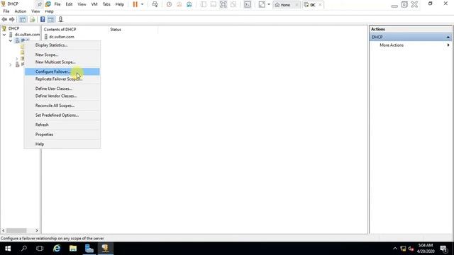Open File Explorer from taskbar
Screen dimensions: 454x255
(73, 249)
